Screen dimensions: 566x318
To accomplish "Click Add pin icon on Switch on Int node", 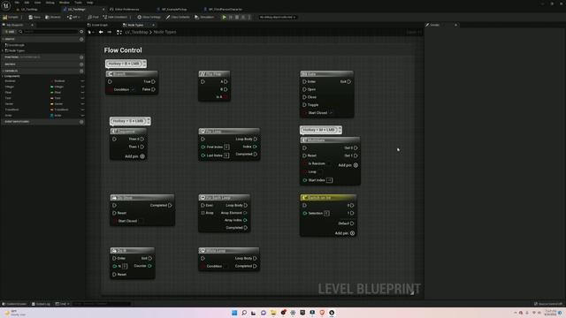I will point(352,233).
